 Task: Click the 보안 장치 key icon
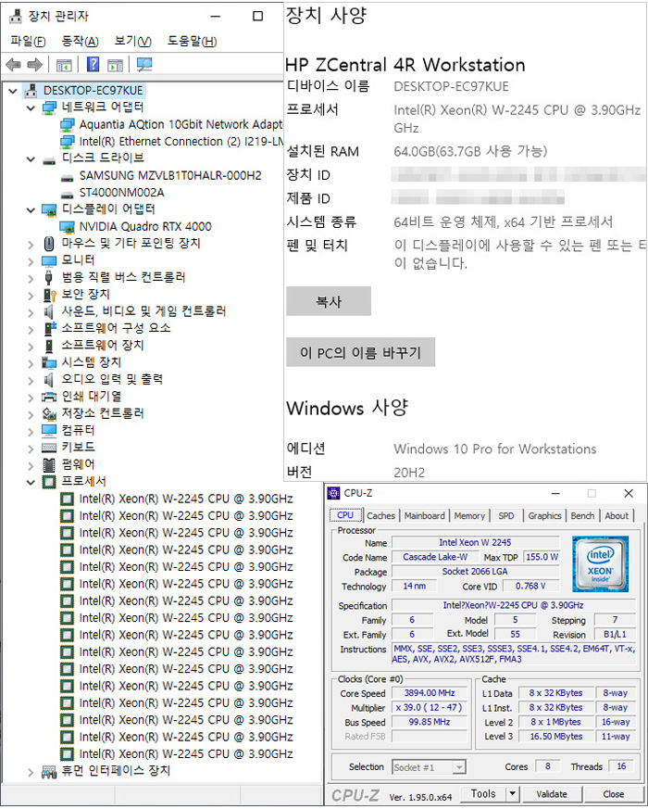[49, 295]
